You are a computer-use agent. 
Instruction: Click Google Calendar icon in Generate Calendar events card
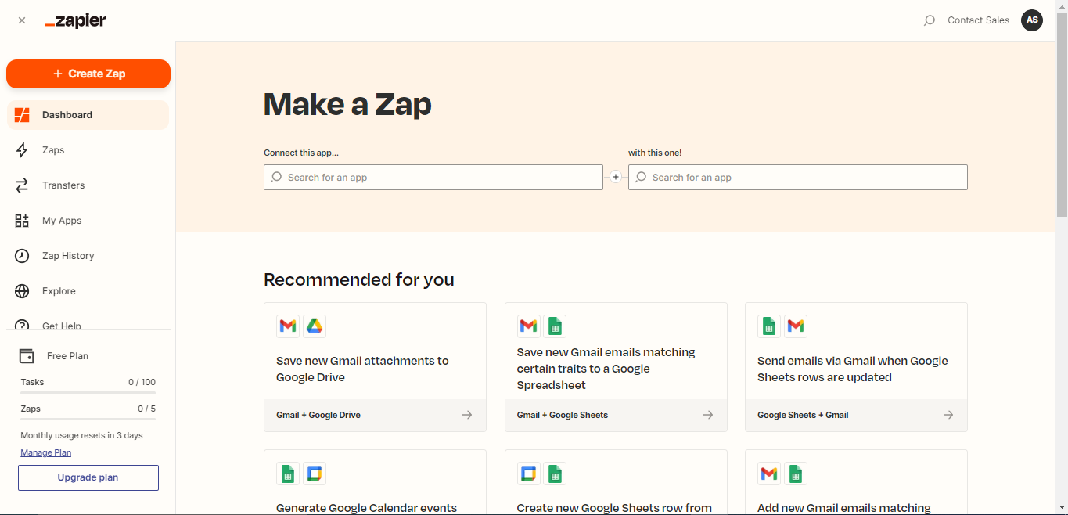315,474
